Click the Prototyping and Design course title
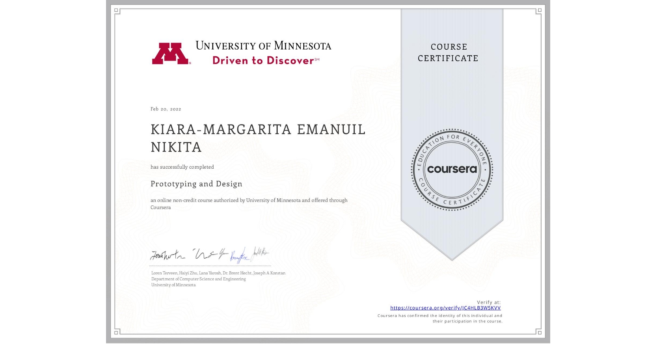The height and width of the screenshot is (344, 657). click(197, 184)
